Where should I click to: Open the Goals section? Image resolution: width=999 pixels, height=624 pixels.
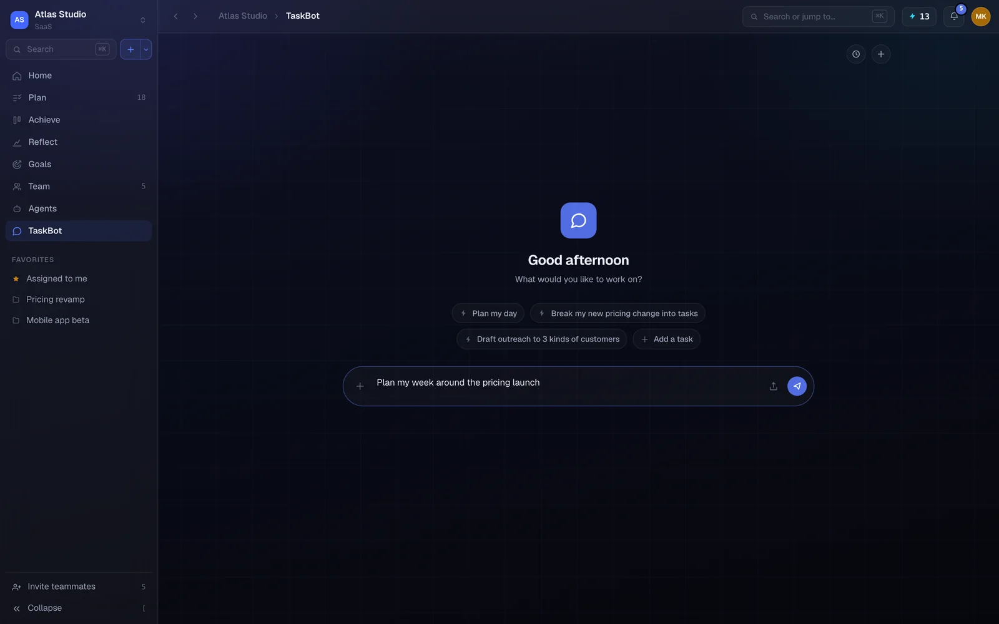[x=79, y=164]
